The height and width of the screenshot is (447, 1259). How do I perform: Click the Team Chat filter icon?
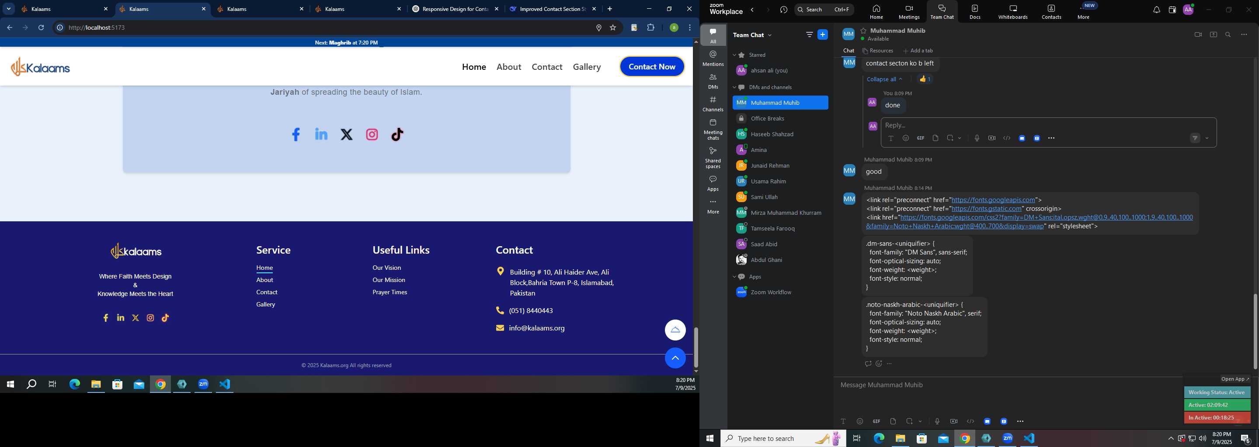pos(809,34)
